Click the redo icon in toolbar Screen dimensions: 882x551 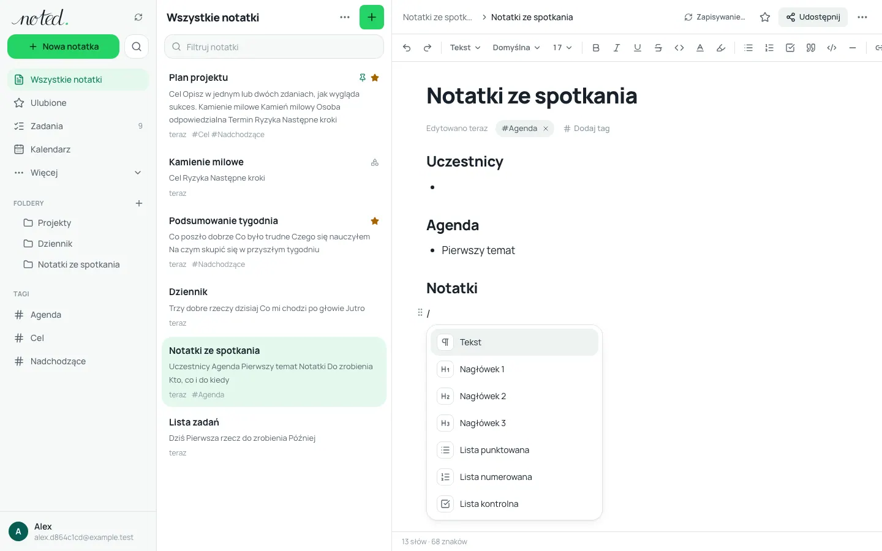click(428, 48)
